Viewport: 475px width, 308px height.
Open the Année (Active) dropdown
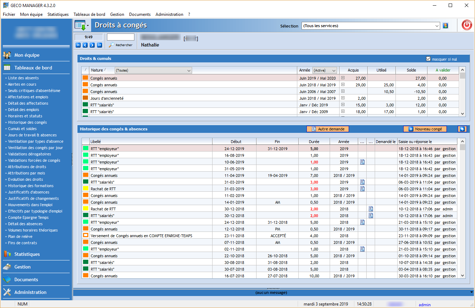click(324, 70)
